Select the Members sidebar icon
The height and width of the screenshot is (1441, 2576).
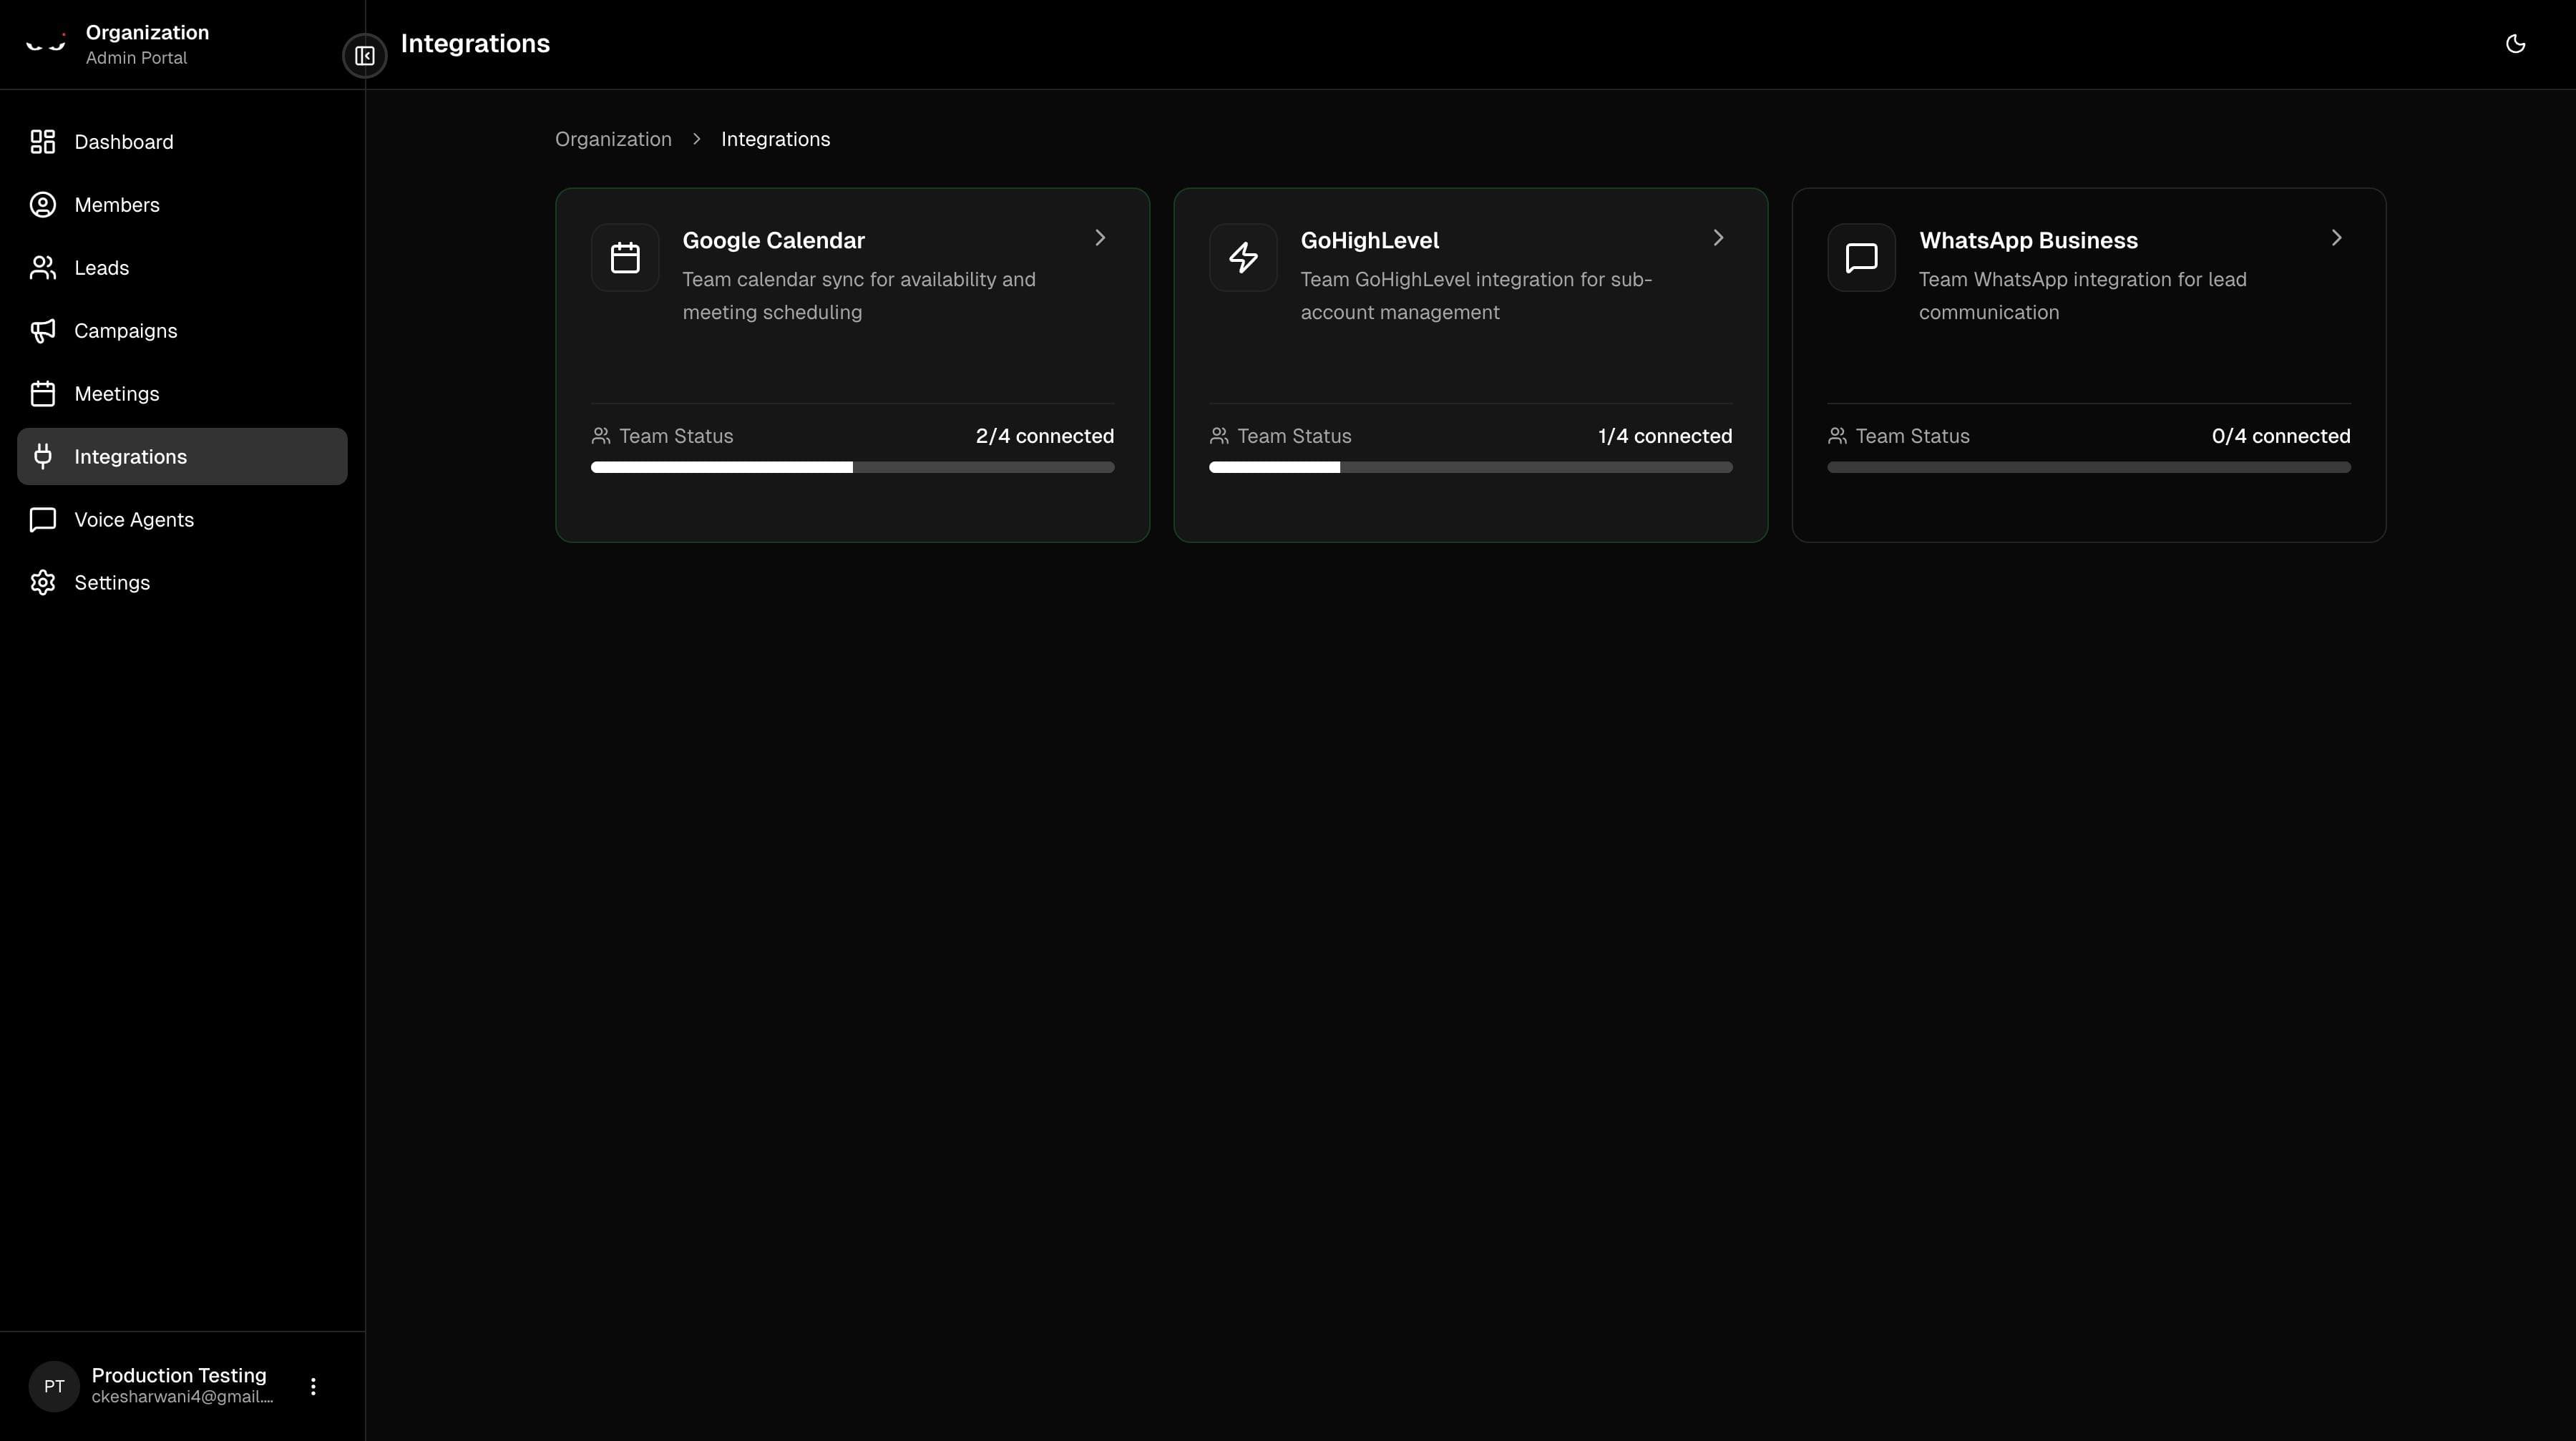coord(42,204)
